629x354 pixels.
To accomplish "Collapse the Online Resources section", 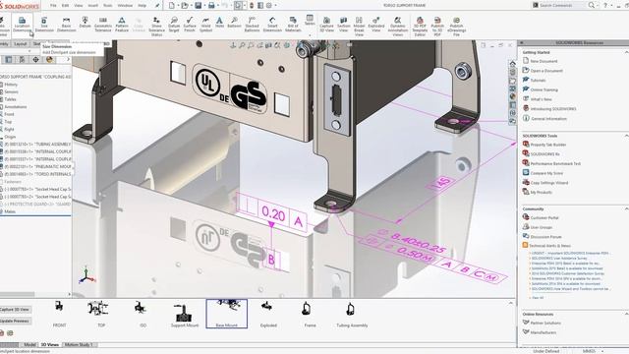I will pos(626,315).
